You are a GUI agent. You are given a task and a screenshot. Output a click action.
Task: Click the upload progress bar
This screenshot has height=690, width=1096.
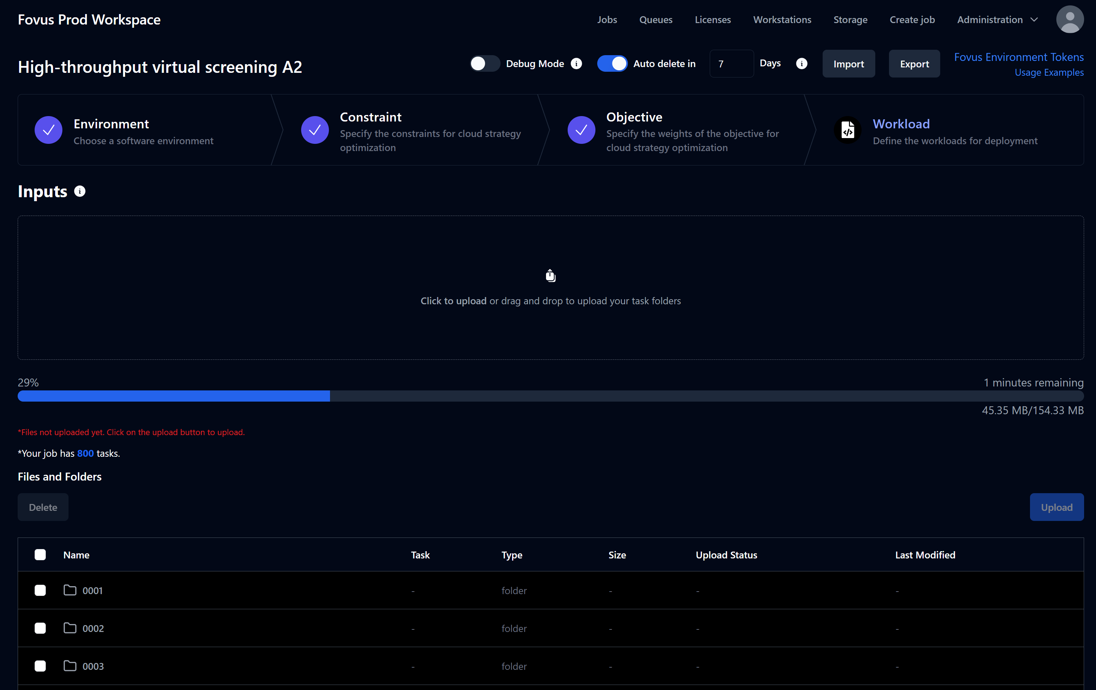click(550, 396)
